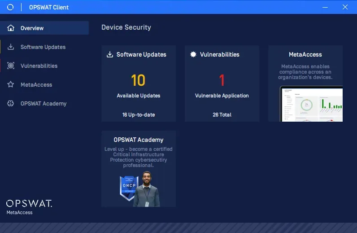The image size is (357, 233).
Task: Click the gear-burst icon on Vulnerabilities card
Action: [x=193, y=54]
